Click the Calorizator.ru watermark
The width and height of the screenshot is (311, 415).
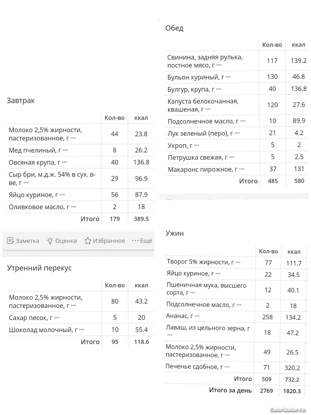coord(288,409)
